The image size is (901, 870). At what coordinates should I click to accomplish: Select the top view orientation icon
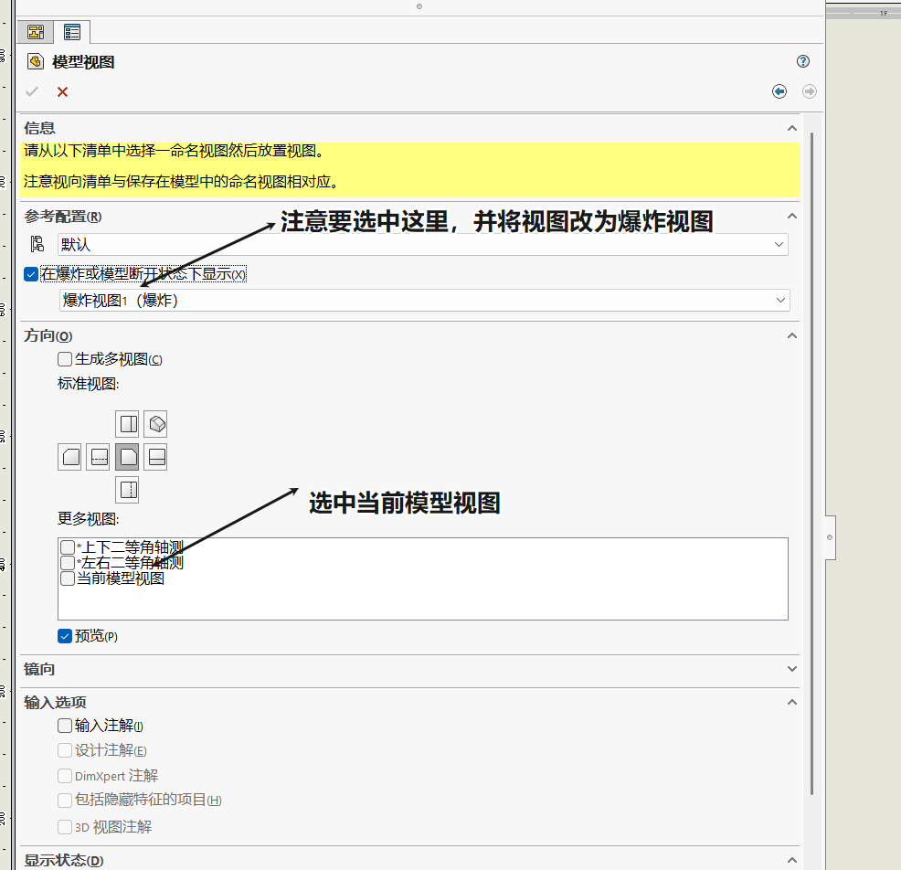(x=127, y=423)
